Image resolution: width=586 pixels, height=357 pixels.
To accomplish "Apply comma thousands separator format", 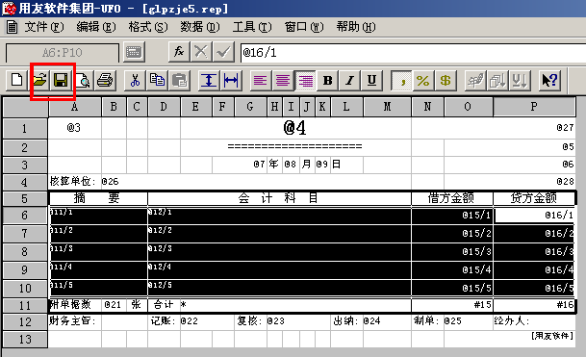I will click(401, 81).
